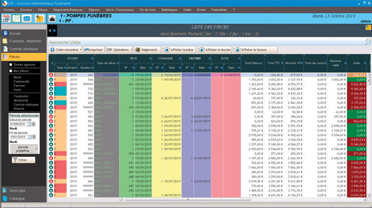Go to home via house icon

pyautogui.click(x=52, y=19)
